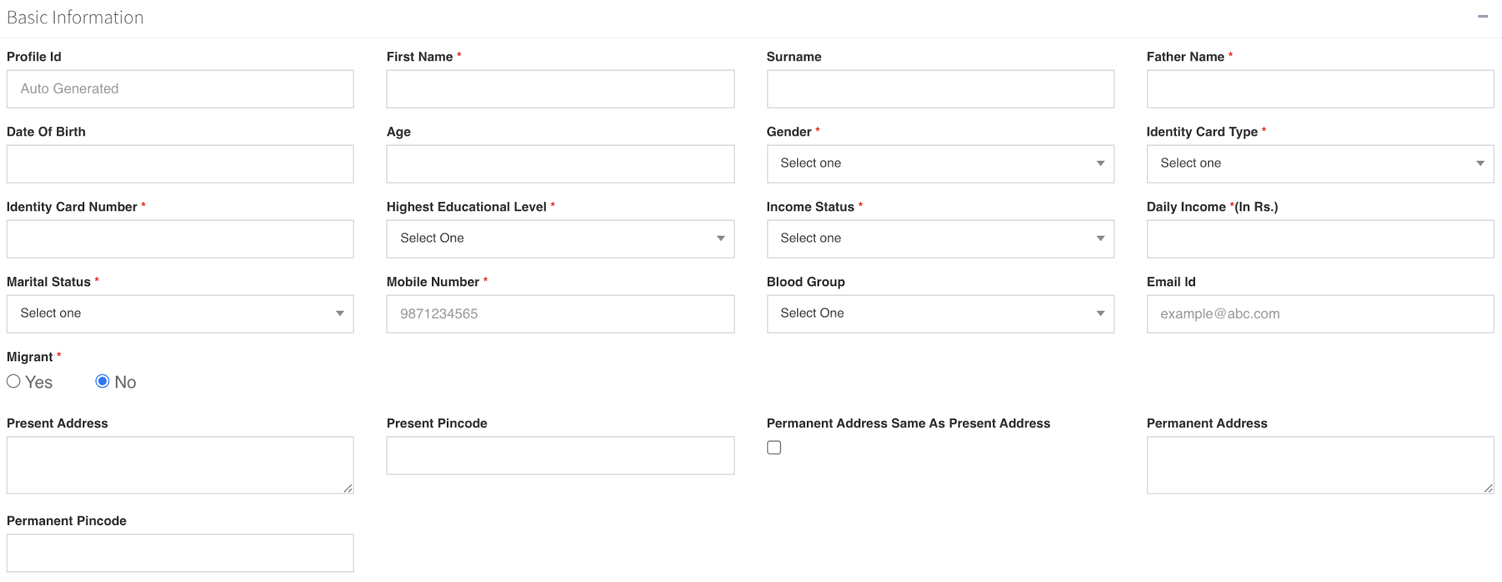The height and width of the screenshot is (582, 1502).
Task: Click into the Father Name field
Action: click(1319, 89)
